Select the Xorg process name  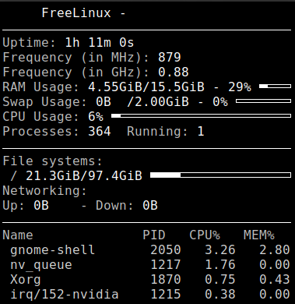(x=26, y=280)
